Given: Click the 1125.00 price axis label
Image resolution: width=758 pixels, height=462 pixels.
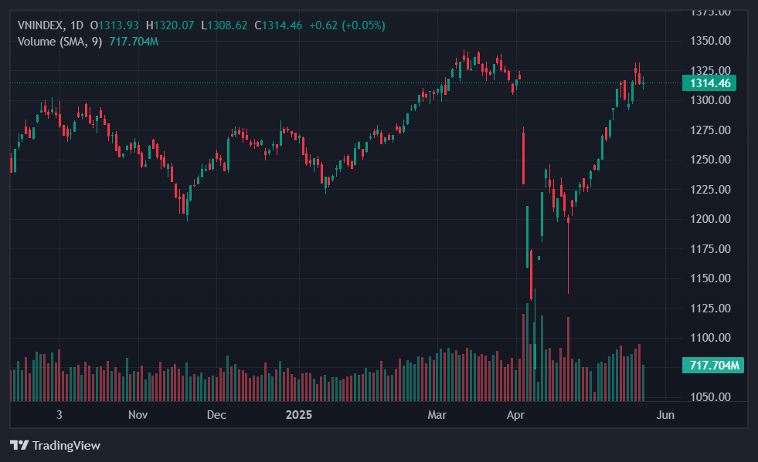Looking at the screenshot, I should (x=710, y=309).
